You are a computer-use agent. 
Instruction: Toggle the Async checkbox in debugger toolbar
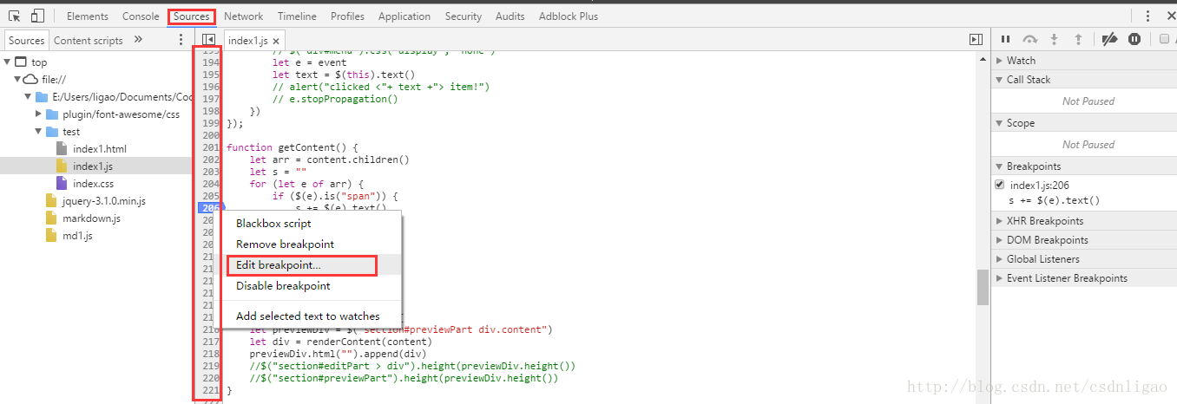click(1165, 39)
